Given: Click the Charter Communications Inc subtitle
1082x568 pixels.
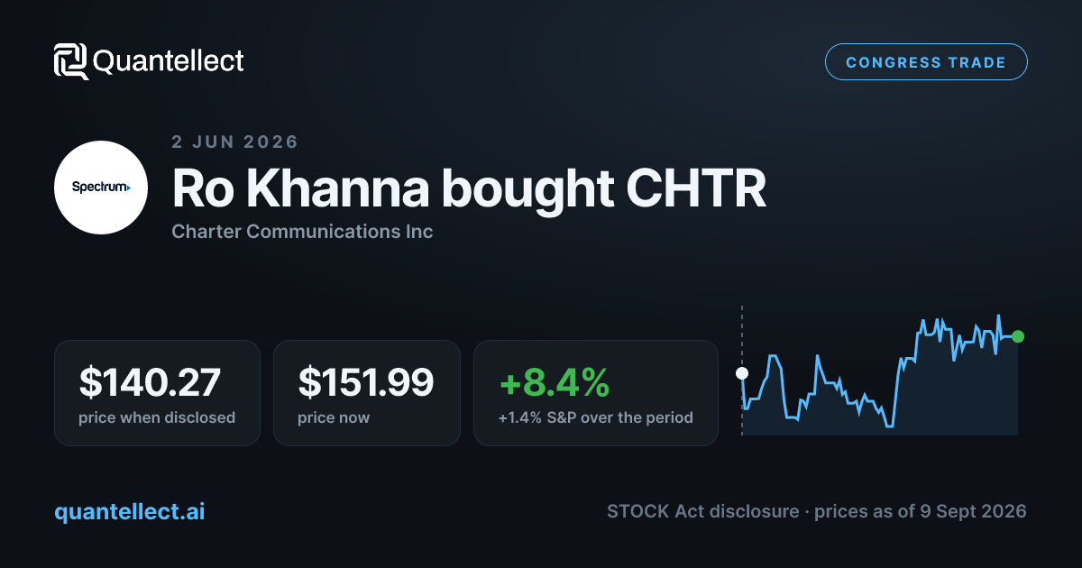Looking at the screenshot, I should tap(302, 232).
